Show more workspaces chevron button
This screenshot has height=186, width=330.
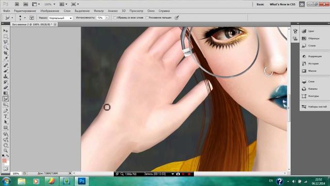coord(302,4)
